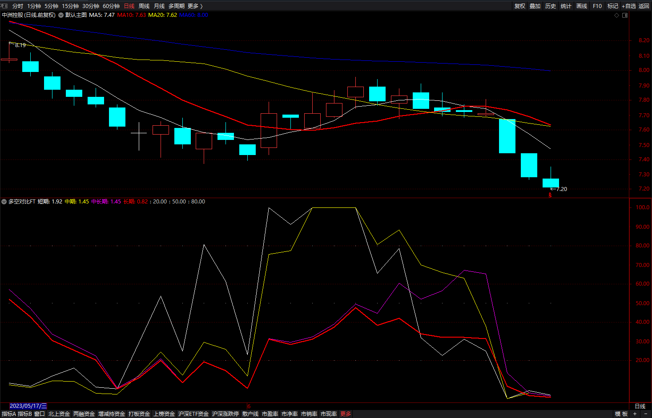This screenshot has height=418, width=652.
Task: Click the 复权 adjustment button
Action: tap(520, 6)
